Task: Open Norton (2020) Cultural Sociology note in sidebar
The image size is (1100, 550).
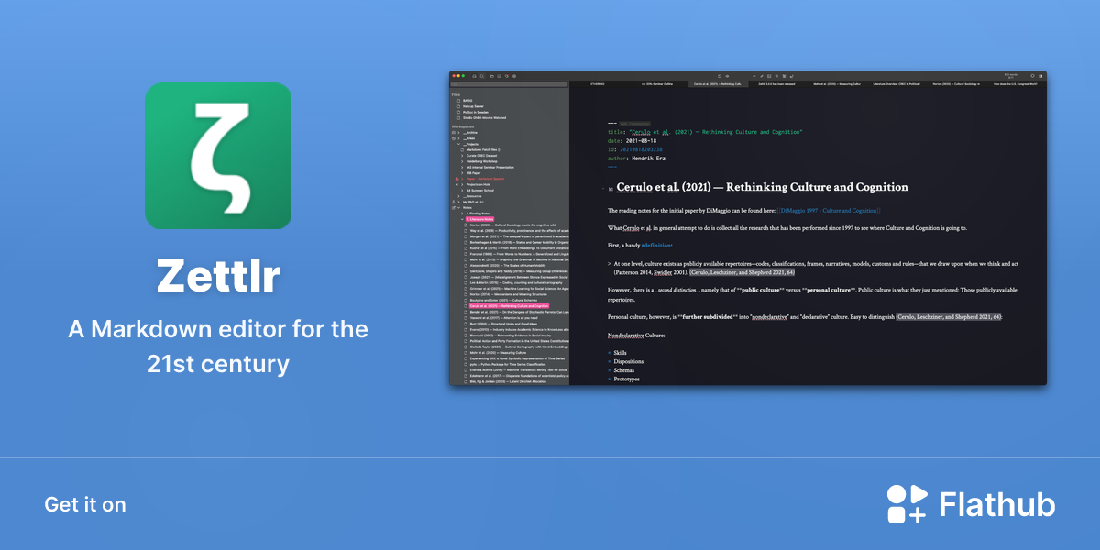Action: tap(512, 225)
